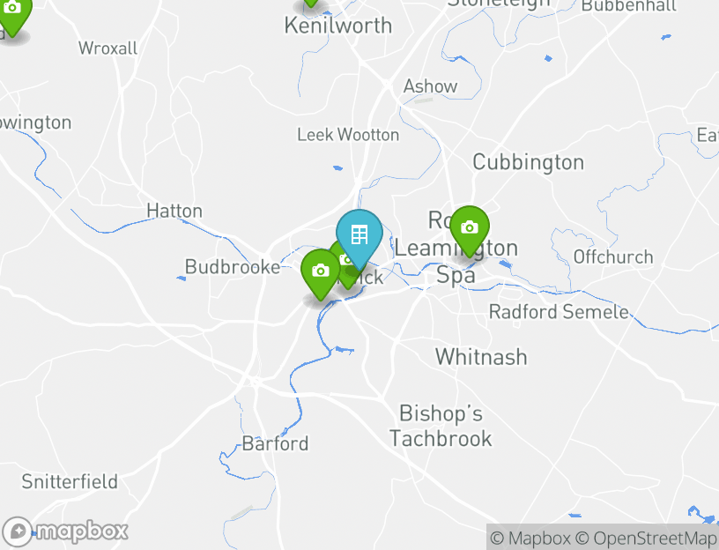
Task: Open the leftmost green camera pin beside Budbrooke
Action: tap(320, 271)
